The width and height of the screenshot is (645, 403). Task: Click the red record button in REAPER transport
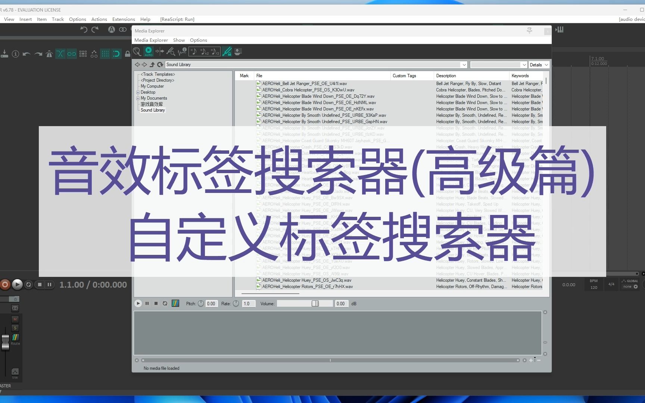tap(5, 285)
